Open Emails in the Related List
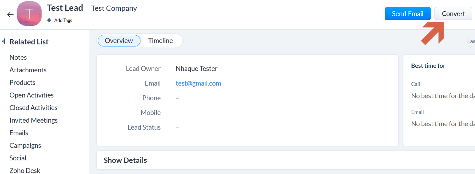Screen dimensions: 475x174 (19, 133)
